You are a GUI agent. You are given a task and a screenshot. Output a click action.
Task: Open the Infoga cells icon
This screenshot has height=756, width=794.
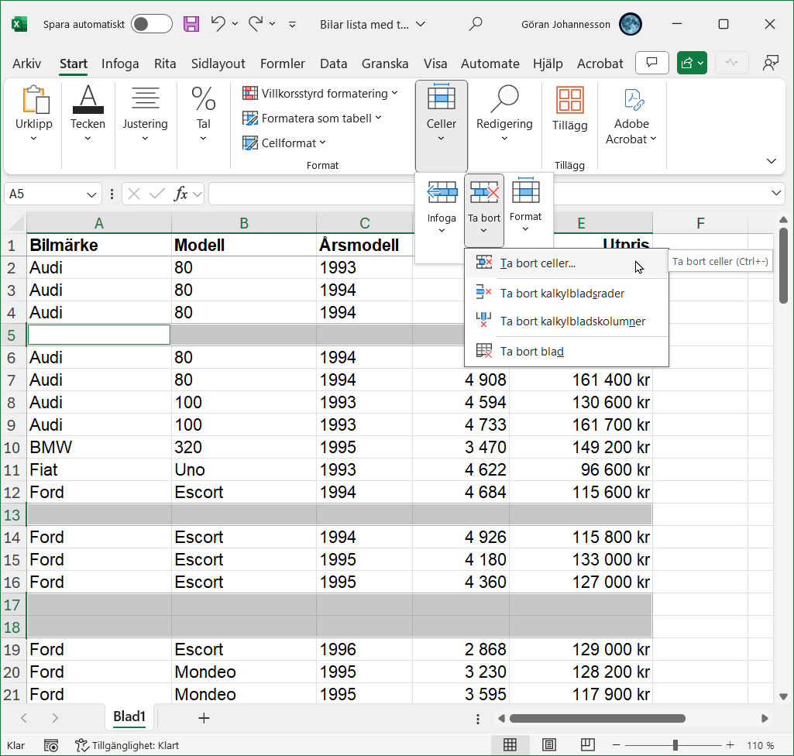442,194
